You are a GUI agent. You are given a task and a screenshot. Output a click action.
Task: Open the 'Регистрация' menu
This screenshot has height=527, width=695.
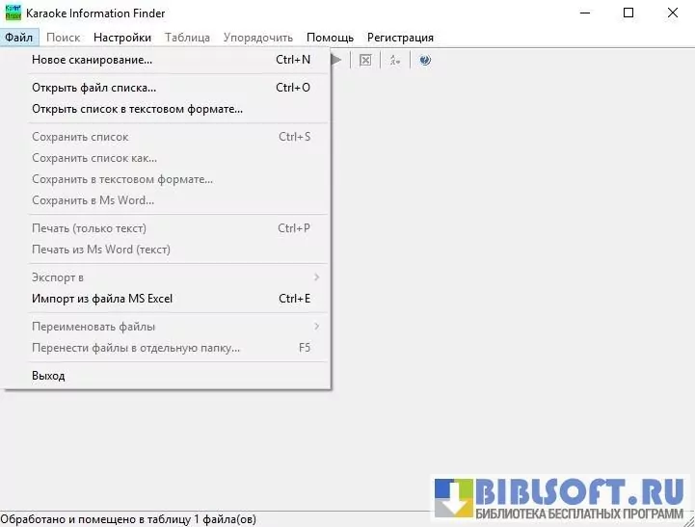(x=400, y=38)
